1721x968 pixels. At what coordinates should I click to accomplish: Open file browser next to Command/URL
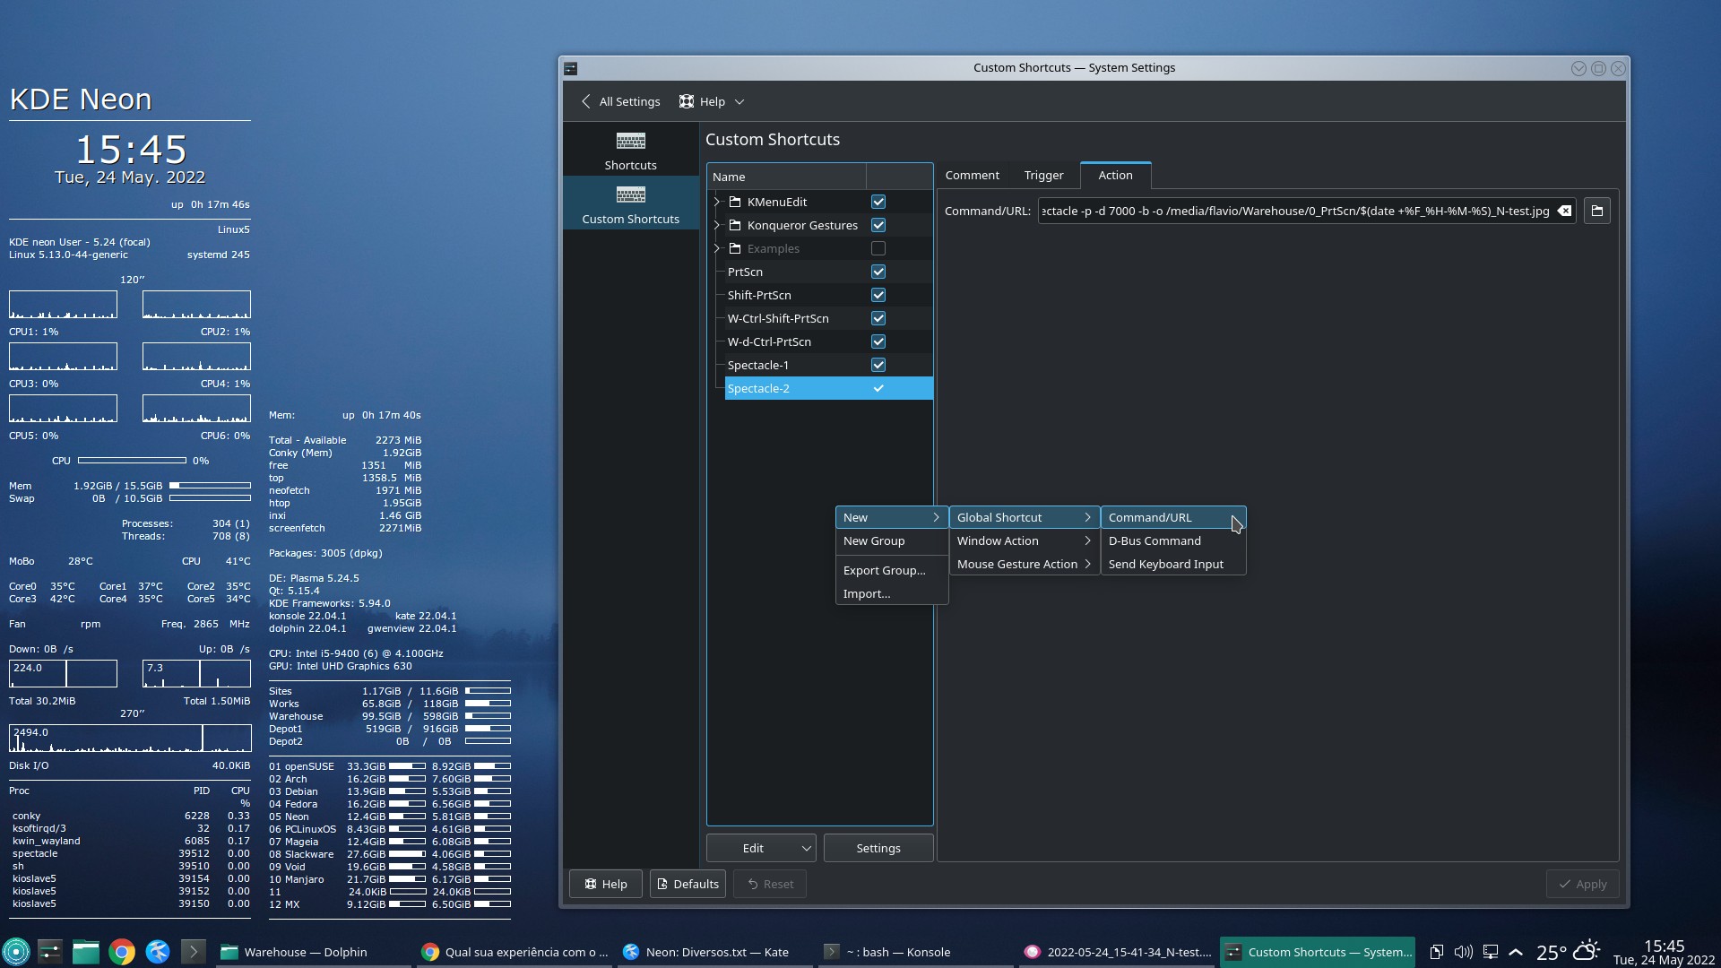click(x=1596, y=211)
